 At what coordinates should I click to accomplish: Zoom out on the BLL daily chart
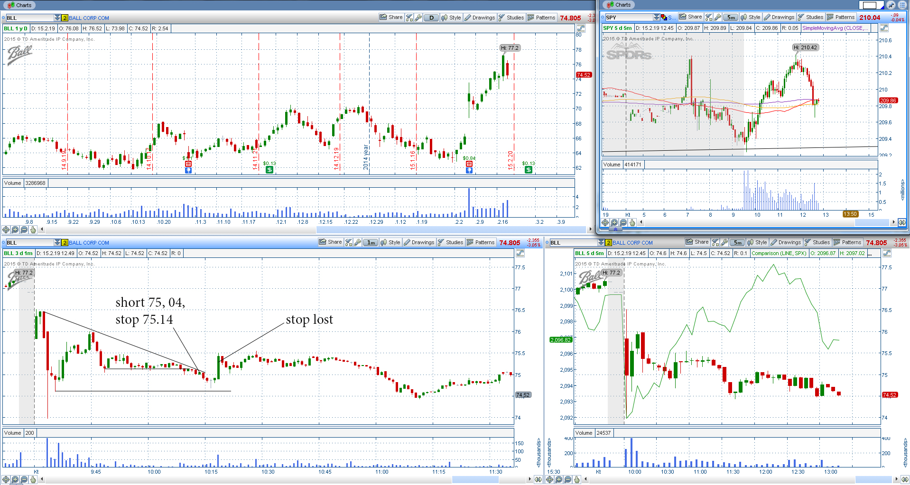tap(24, 229)
